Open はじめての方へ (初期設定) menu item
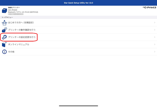157x107 pixels. [x=21, y=23]
